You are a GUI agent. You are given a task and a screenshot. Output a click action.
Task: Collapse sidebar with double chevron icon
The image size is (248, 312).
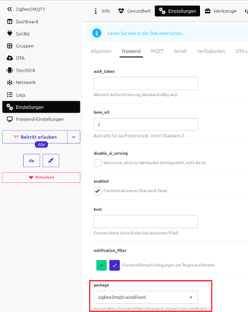[9, 9]
